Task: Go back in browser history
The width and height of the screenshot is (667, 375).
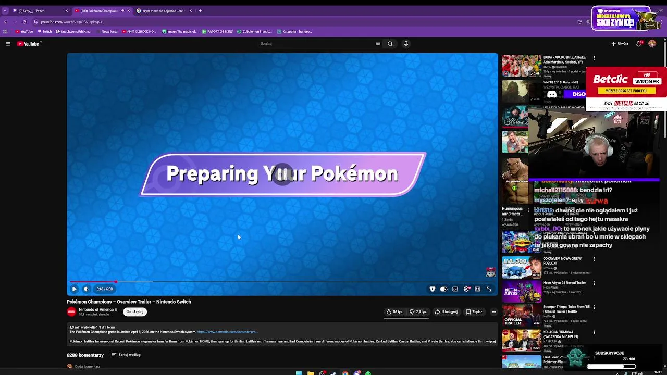Action: click(6, 22)
